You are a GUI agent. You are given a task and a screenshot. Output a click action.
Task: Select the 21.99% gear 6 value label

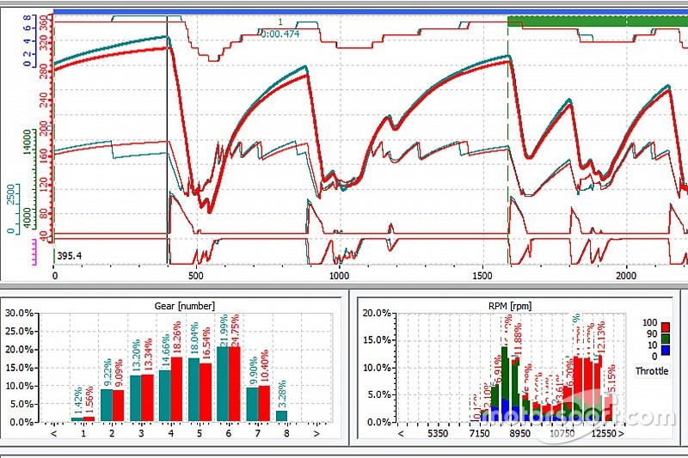[223, 331]
